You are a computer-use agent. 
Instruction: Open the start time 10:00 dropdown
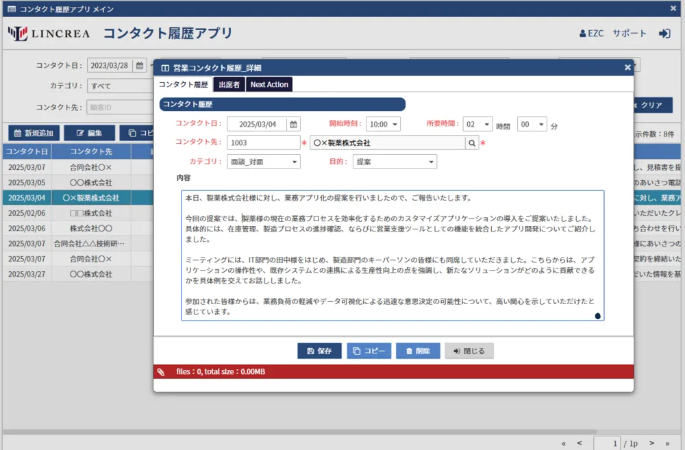[383, 124]
